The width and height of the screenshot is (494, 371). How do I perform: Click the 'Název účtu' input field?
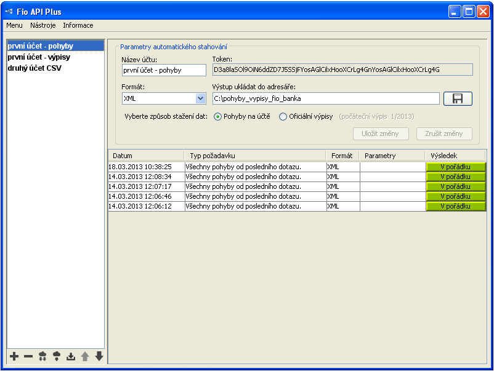pyautogui.click(x=164, y=70)
